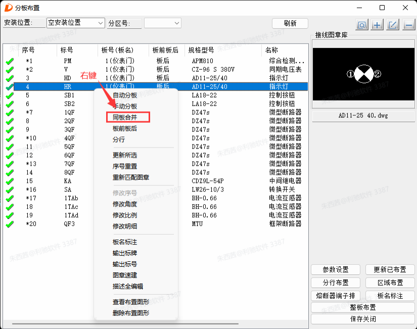417x329 pixels.
Task: Click the plus icon to add stamp
Action: tap(377, 25)
